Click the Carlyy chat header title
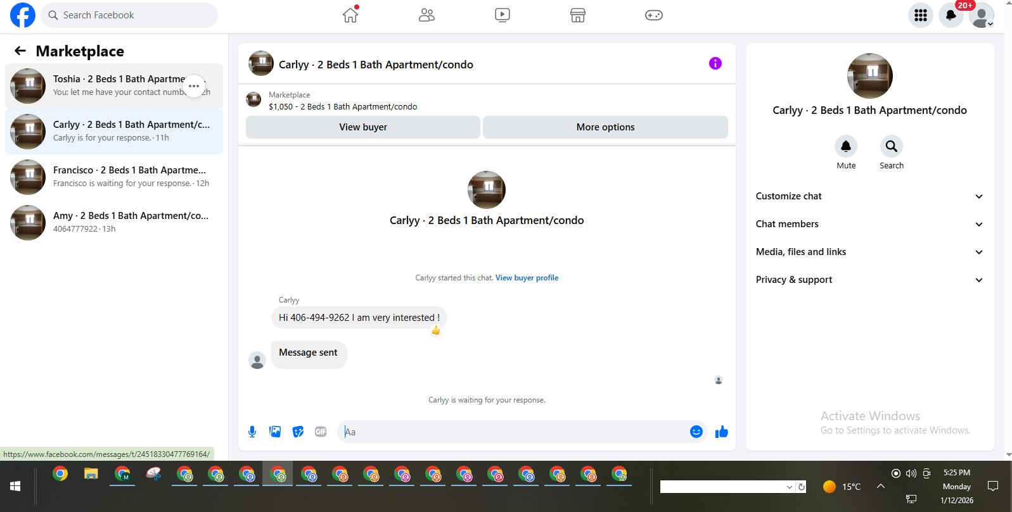The width and height of the screenshot is (1012, 512). point(376,65)
